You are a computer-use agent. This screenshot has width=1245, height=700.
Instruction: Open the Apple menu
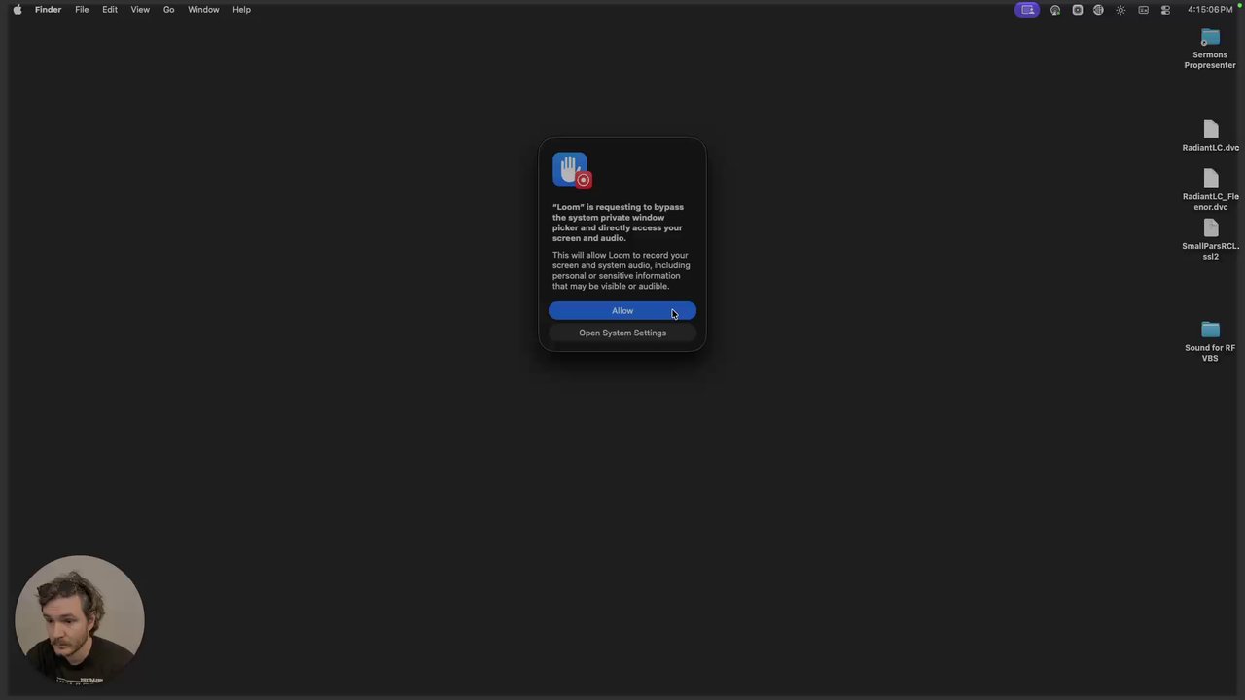coord(17,10)
